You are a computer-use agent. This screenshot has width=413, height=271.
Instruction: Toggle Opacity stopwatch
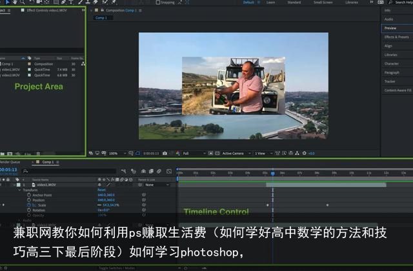(29, 215)
